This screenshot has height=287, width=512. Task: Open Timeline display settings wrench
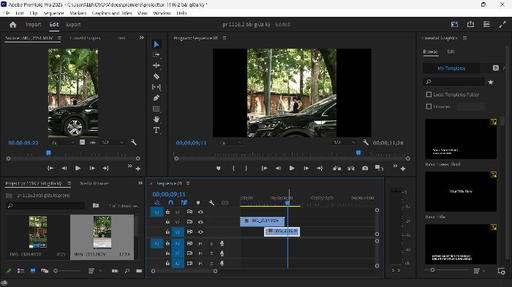pos(211,202)
